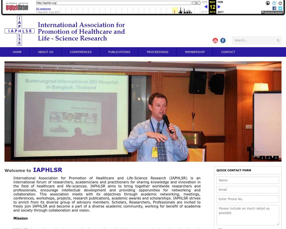The width and height of the screenshot is (286, 229).
Task: Go to previous capture arrow
Action: pyautogui.click(x=206, y=7)
